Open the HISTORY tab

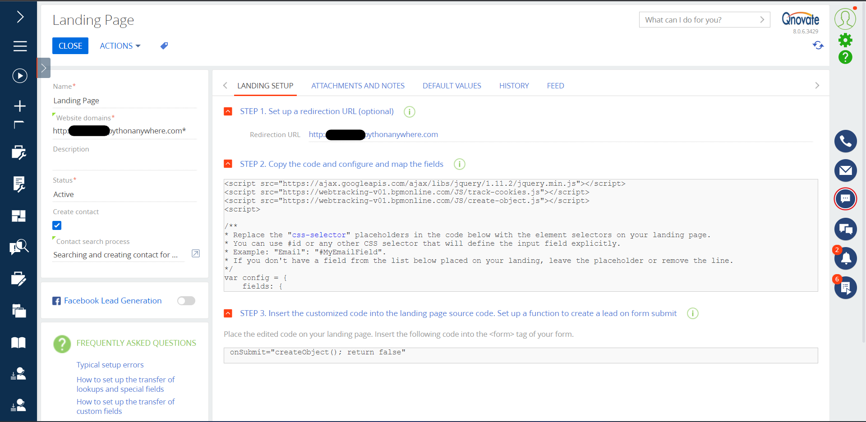(514, 86)
